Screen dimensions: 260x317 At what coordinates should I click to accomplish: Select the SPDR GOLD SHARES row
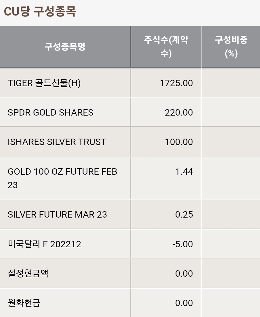(x=130, y=112)
